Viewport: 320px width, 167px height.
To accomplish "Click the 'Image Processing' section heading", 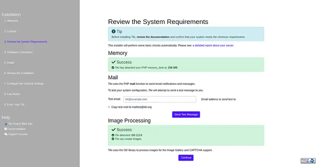I will [129, 121].
